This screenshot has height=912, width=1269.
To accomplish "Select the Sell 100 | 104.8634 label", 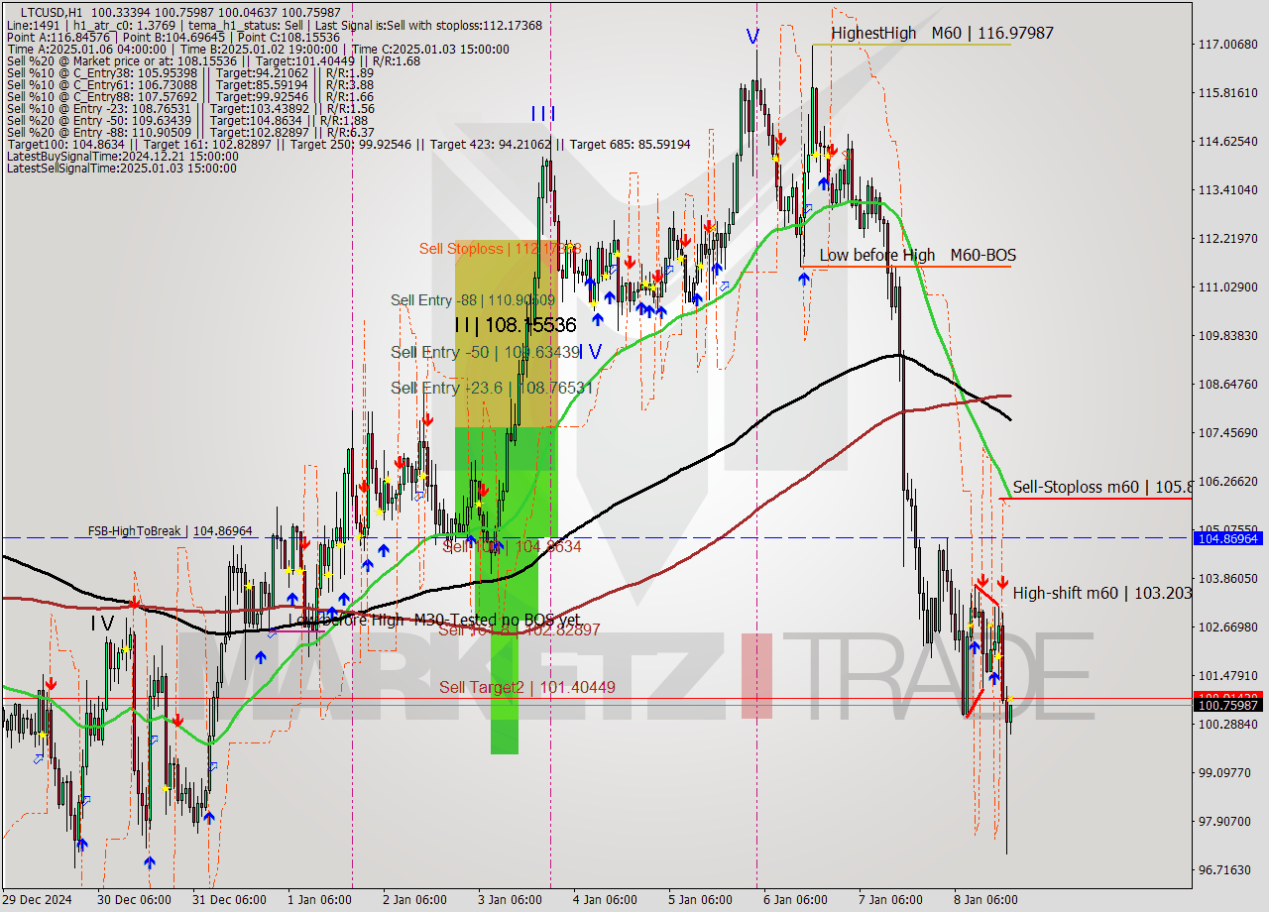I will (x=512, y=546).
